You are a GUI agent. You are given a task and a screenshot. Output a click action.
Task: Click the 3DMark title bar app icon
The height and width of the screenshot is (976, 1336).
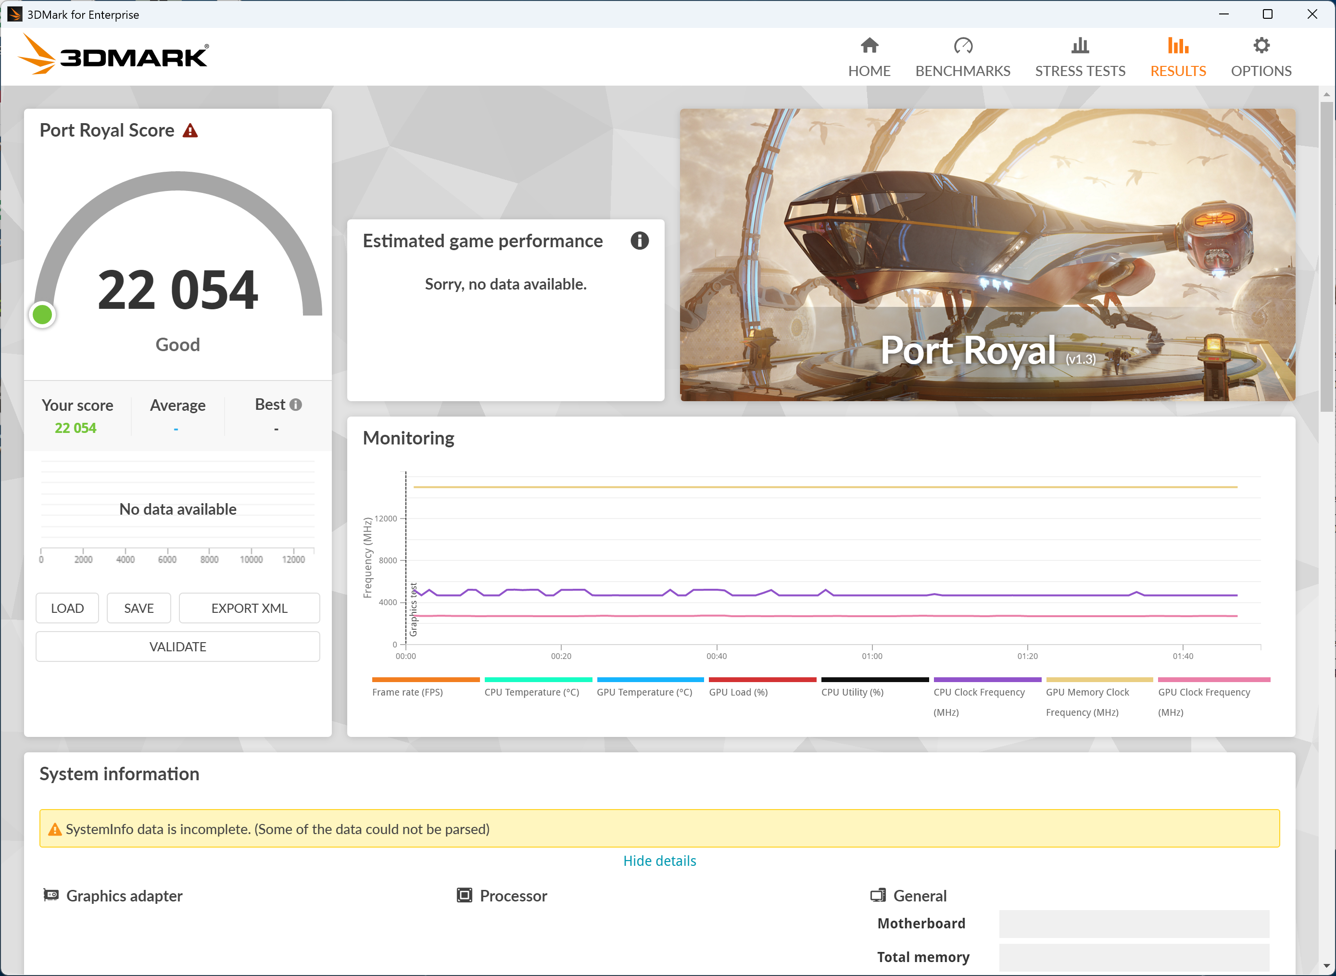(x=14, y=14)
